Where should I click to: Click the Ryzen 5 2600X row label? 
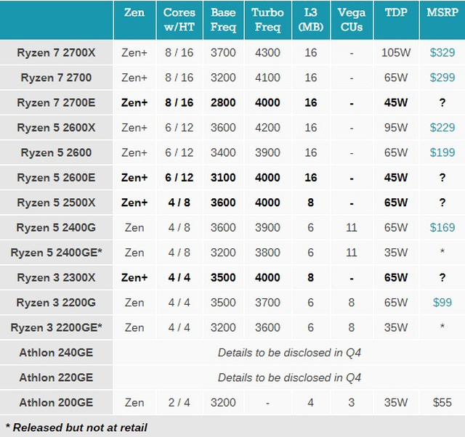coord(56,128)
